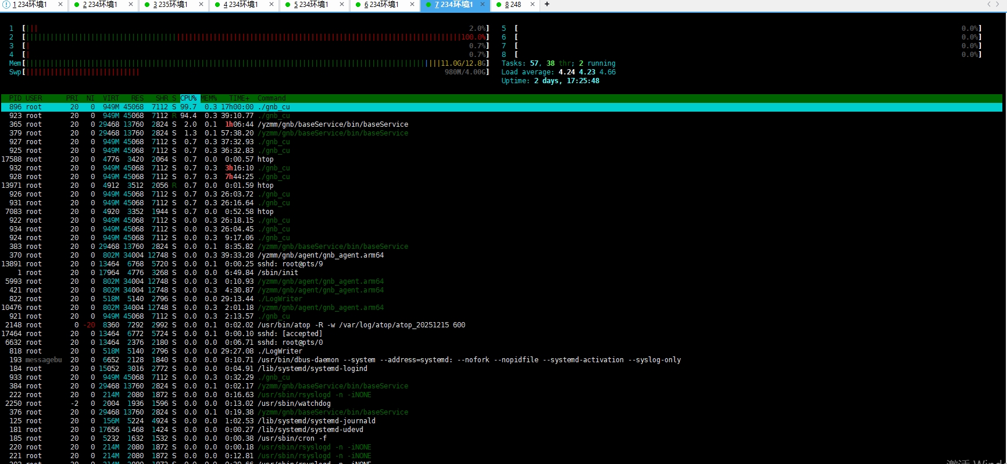Click the CPU% column header
Screen dimensions: 1007x464
[188, 98]
